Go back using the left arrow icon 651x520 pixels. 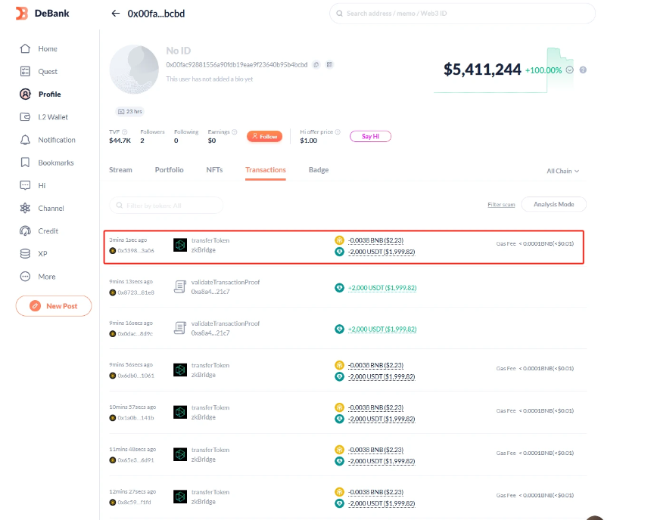coord(115,14)
